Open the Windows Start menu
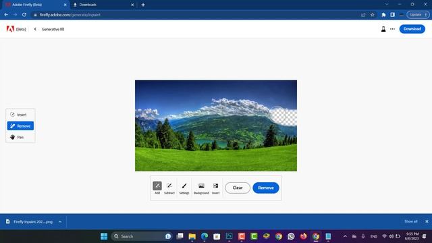432x243 pixels. (104, 236)
